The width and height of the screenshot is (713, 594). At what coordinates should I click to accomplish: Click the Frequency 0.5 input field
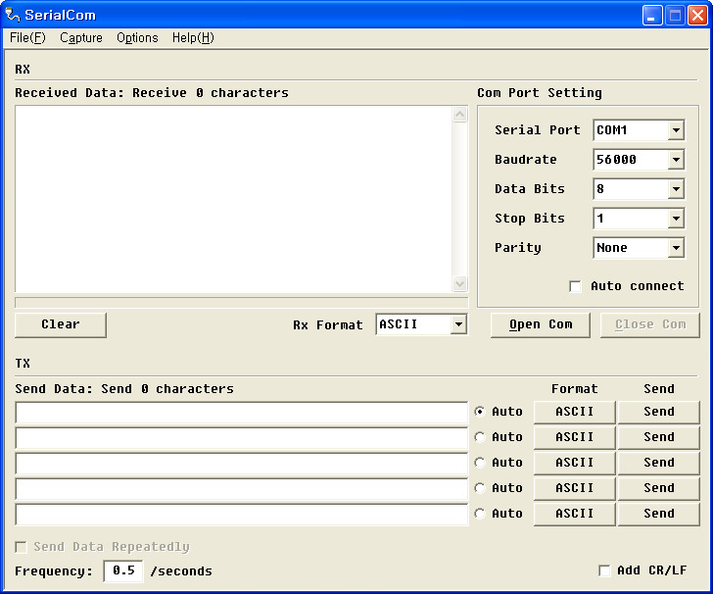pyautogui.click(x=123, y=570)
